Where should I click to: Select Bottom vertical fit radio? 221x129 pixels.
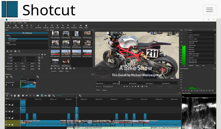click(x=29, y=69)
